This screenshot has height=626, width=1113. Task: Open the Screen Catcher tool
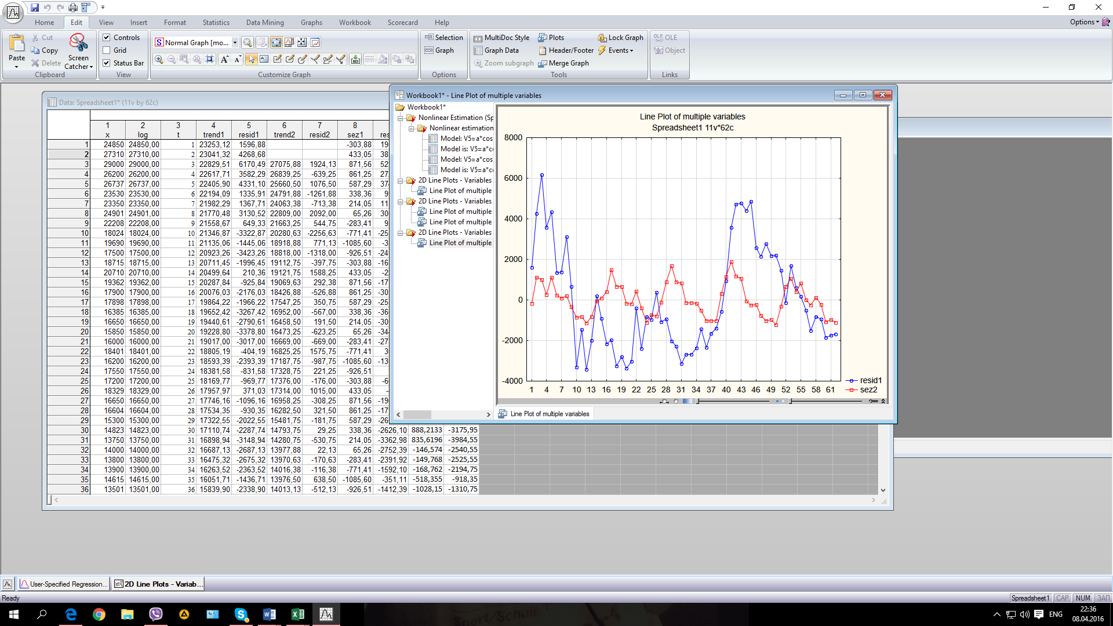78,51
